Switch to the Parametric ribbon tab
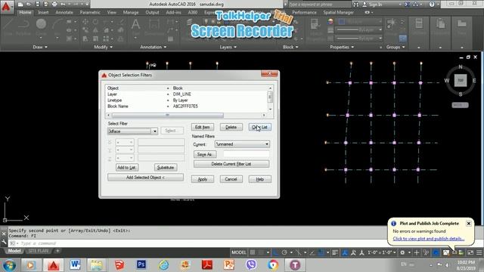 [90, 12]
